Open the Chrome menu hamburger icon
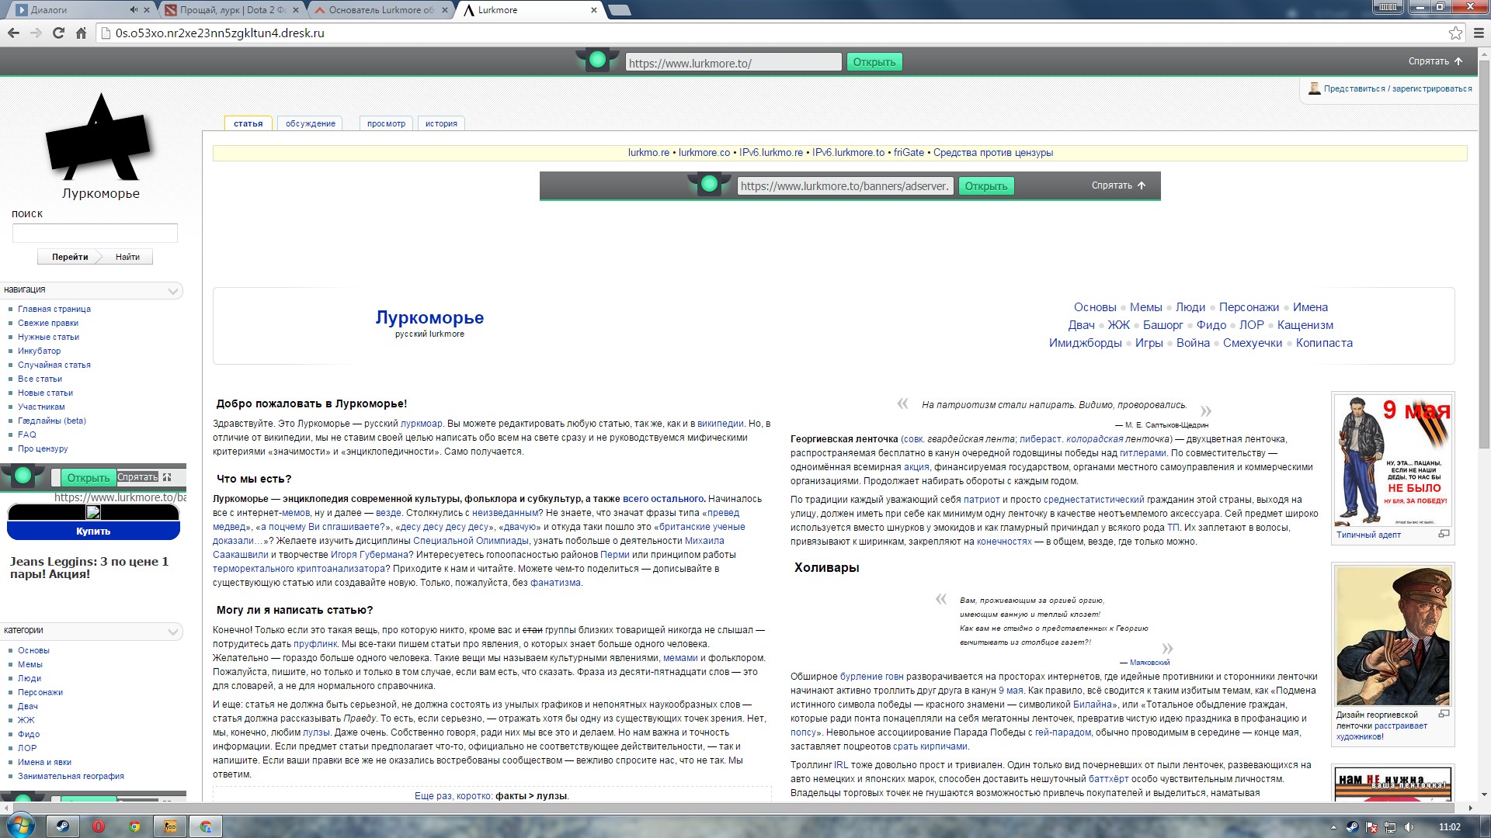 click(x=1479, y=33)
